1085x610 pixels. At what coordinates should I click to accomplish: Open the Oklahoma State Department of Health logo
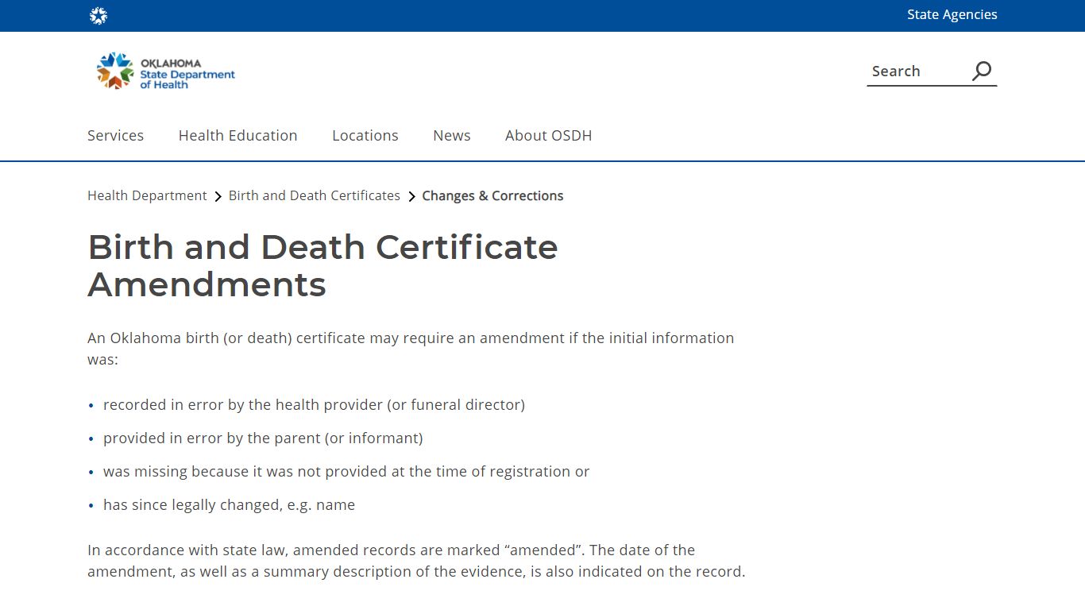click(x=166, y=71)
